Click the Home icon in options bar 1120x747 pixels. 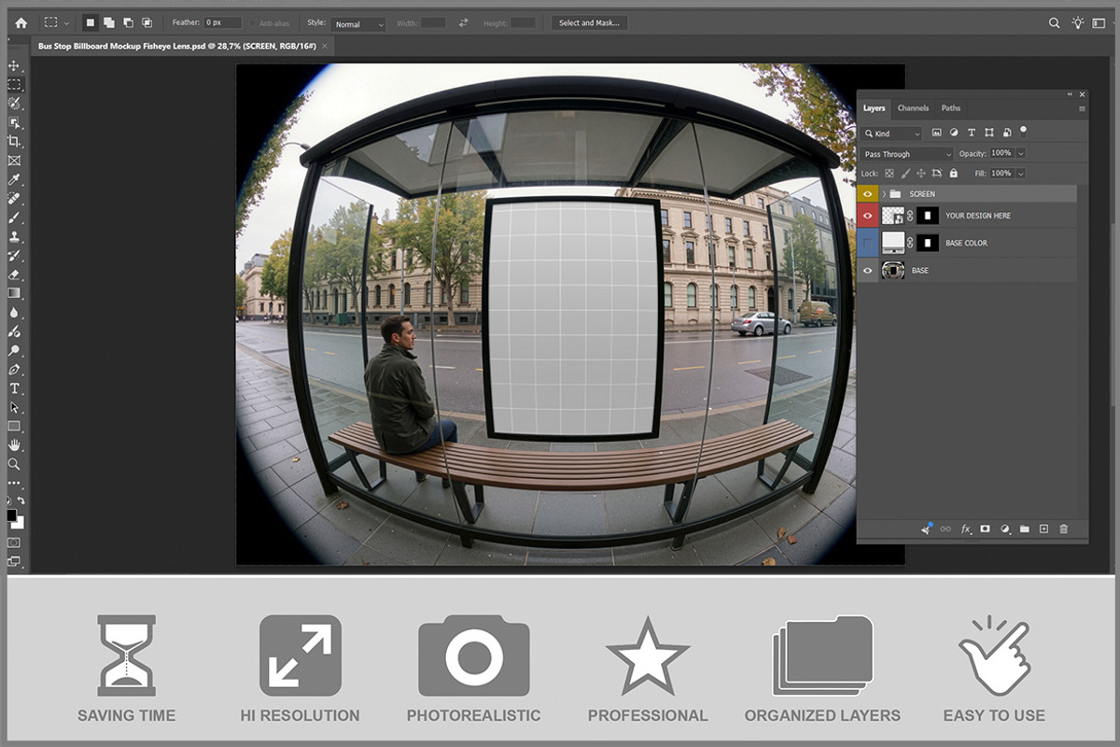tap(21, 22)
